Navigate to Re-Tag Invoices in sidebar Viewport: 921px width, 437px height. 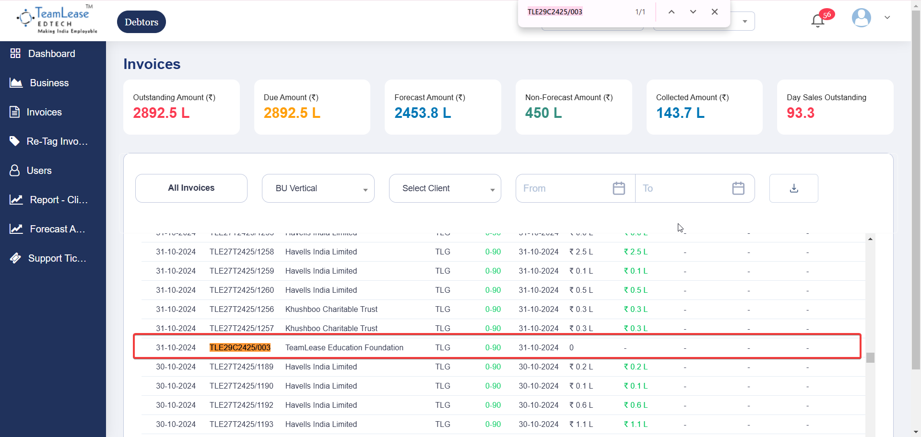57,141
